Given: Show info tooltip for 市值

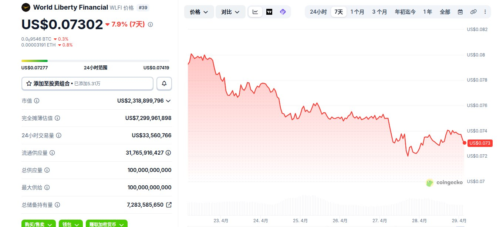Looking at the screenshot, I should click(x=37, y=101).
